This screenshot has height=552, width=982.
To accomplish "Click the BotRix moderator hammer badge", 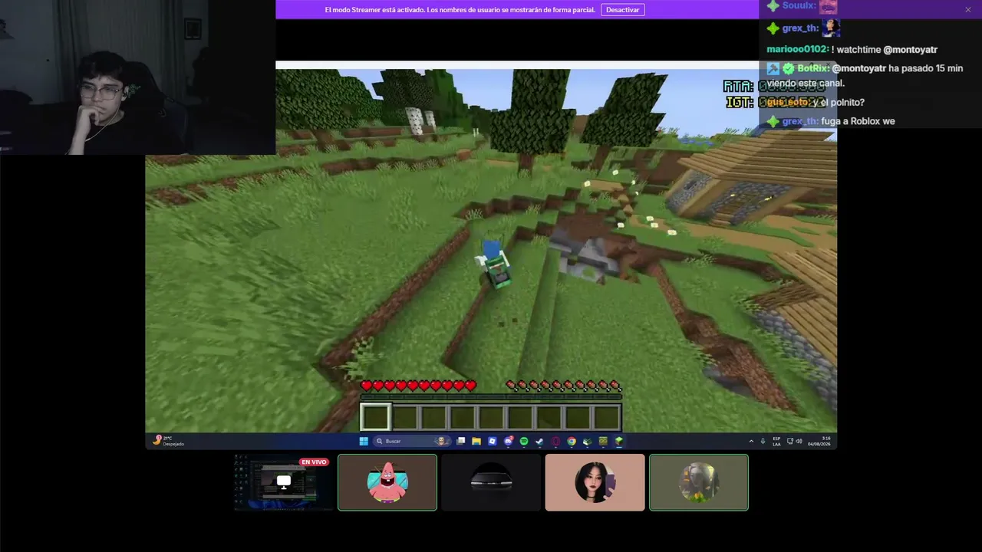I will pos(773,68).
